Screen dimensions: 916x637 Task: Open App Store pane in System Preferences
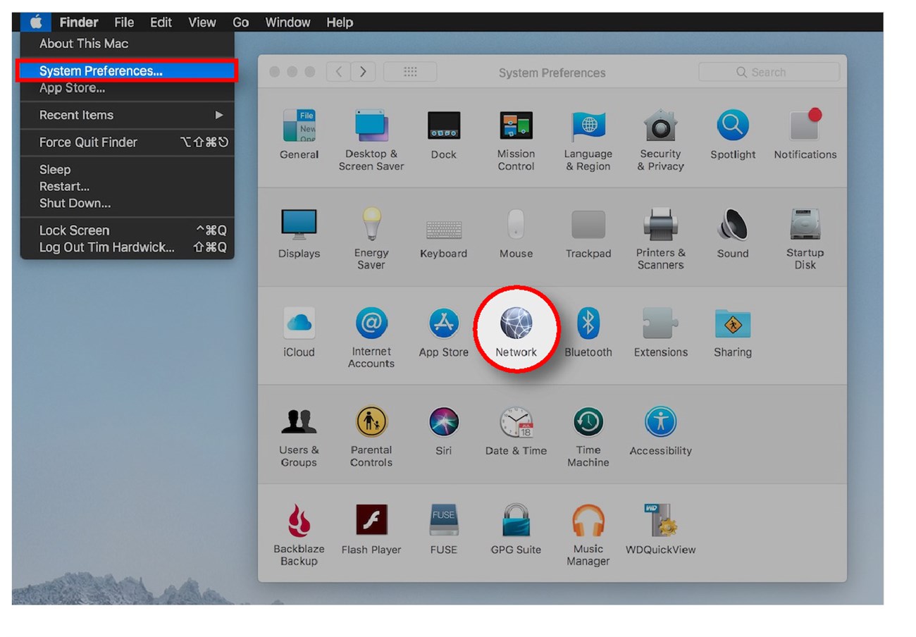click(444, 333)
